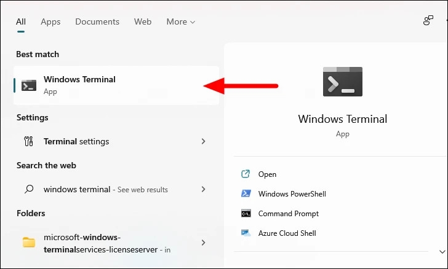Select windows terminal See web results
The height and width of the screenshot is (269, 448).
pyautogui.click(x=115, y=189)
